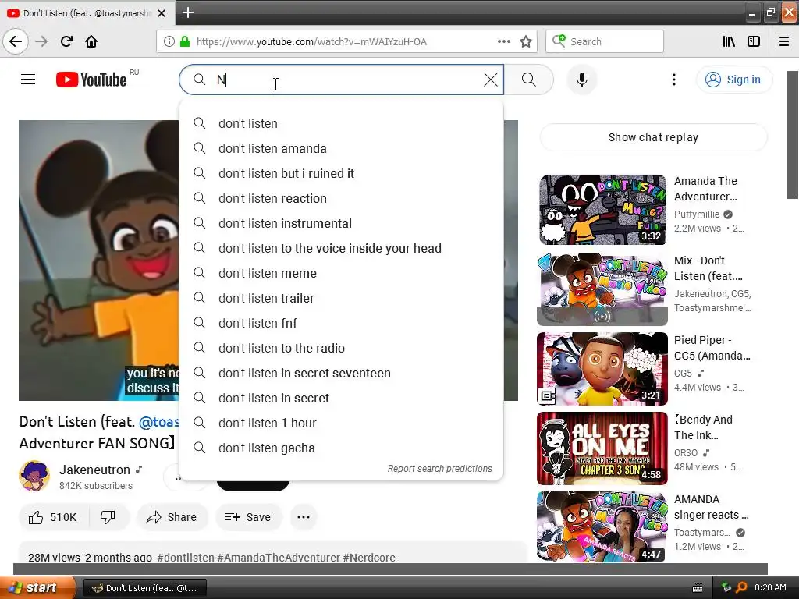Click Report search predictions link
The width and height of the screenshot is (799, 599).
(440, 469)
